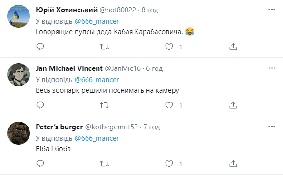Like Jan Michael Vincent's tweet
This screenshot has height=176, width=283.
[x=169, y=106]
